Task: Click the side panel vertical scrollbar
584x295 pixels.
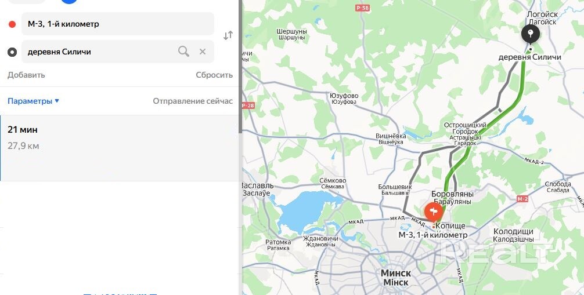Action: (240, 67)
